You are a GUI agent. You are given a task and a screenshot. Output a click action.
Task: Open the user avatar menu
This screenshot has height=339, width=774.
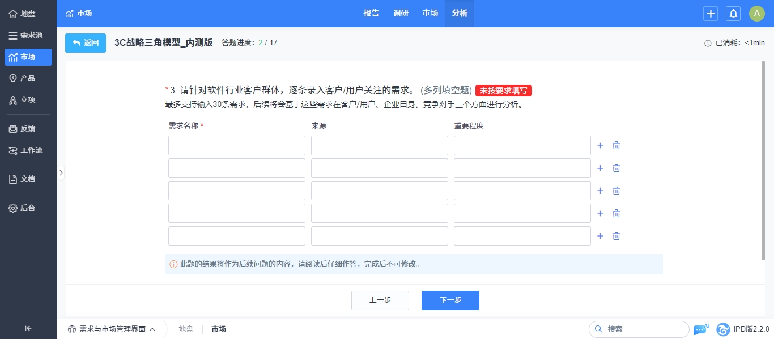757,14
